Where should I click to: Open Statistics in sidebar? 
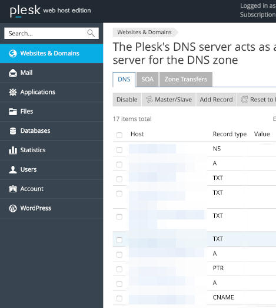coord(51,150)
